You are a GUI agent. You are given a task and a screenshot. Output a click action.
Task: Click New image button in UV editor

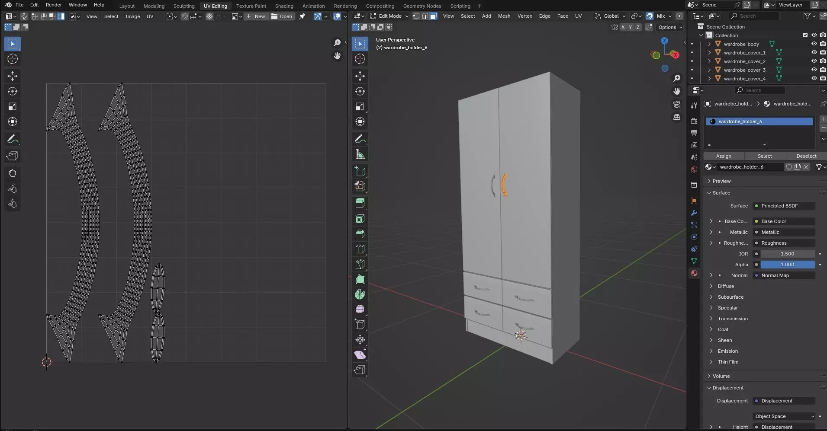255,16
